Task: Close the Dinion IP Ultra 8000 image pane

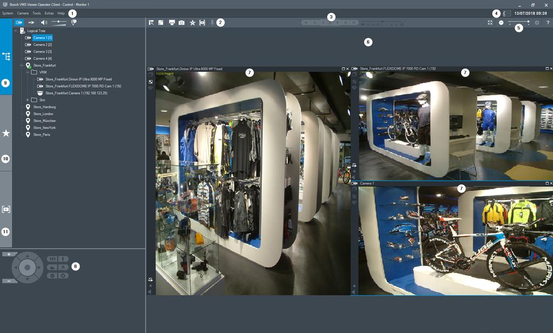Action: (347, 69)
